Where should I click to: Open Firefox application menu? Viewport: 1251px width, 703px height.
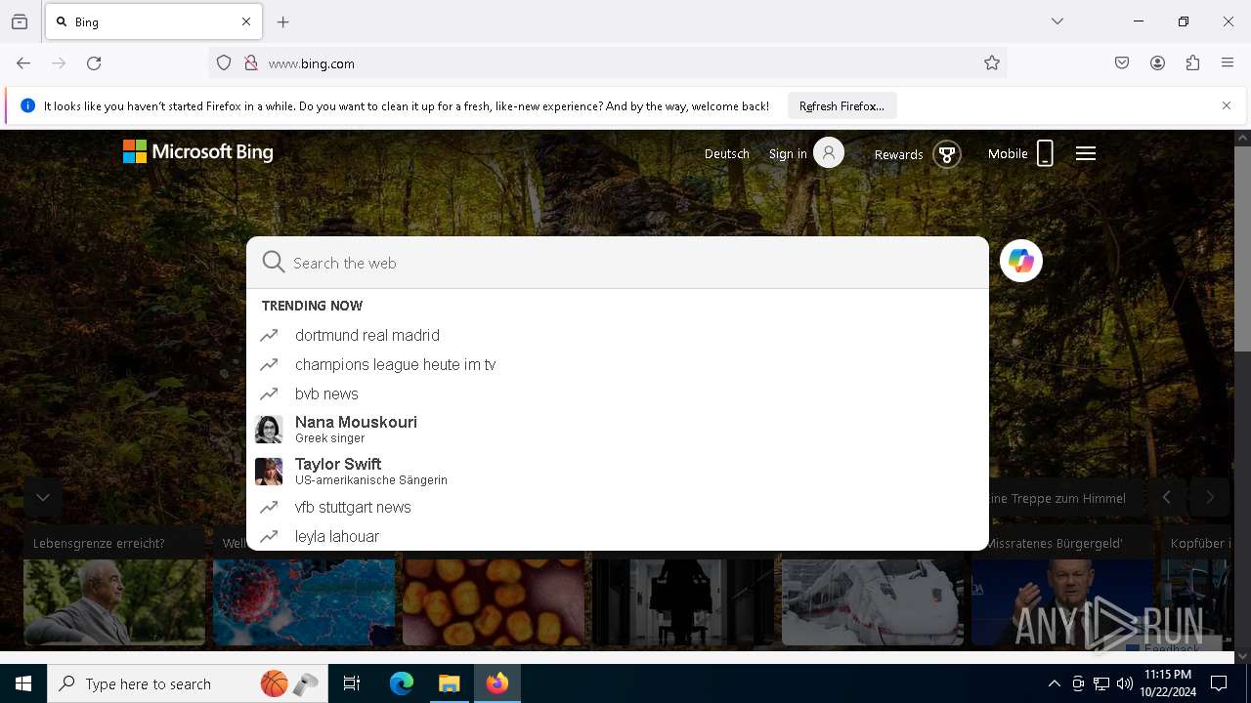pos(1228,63)
